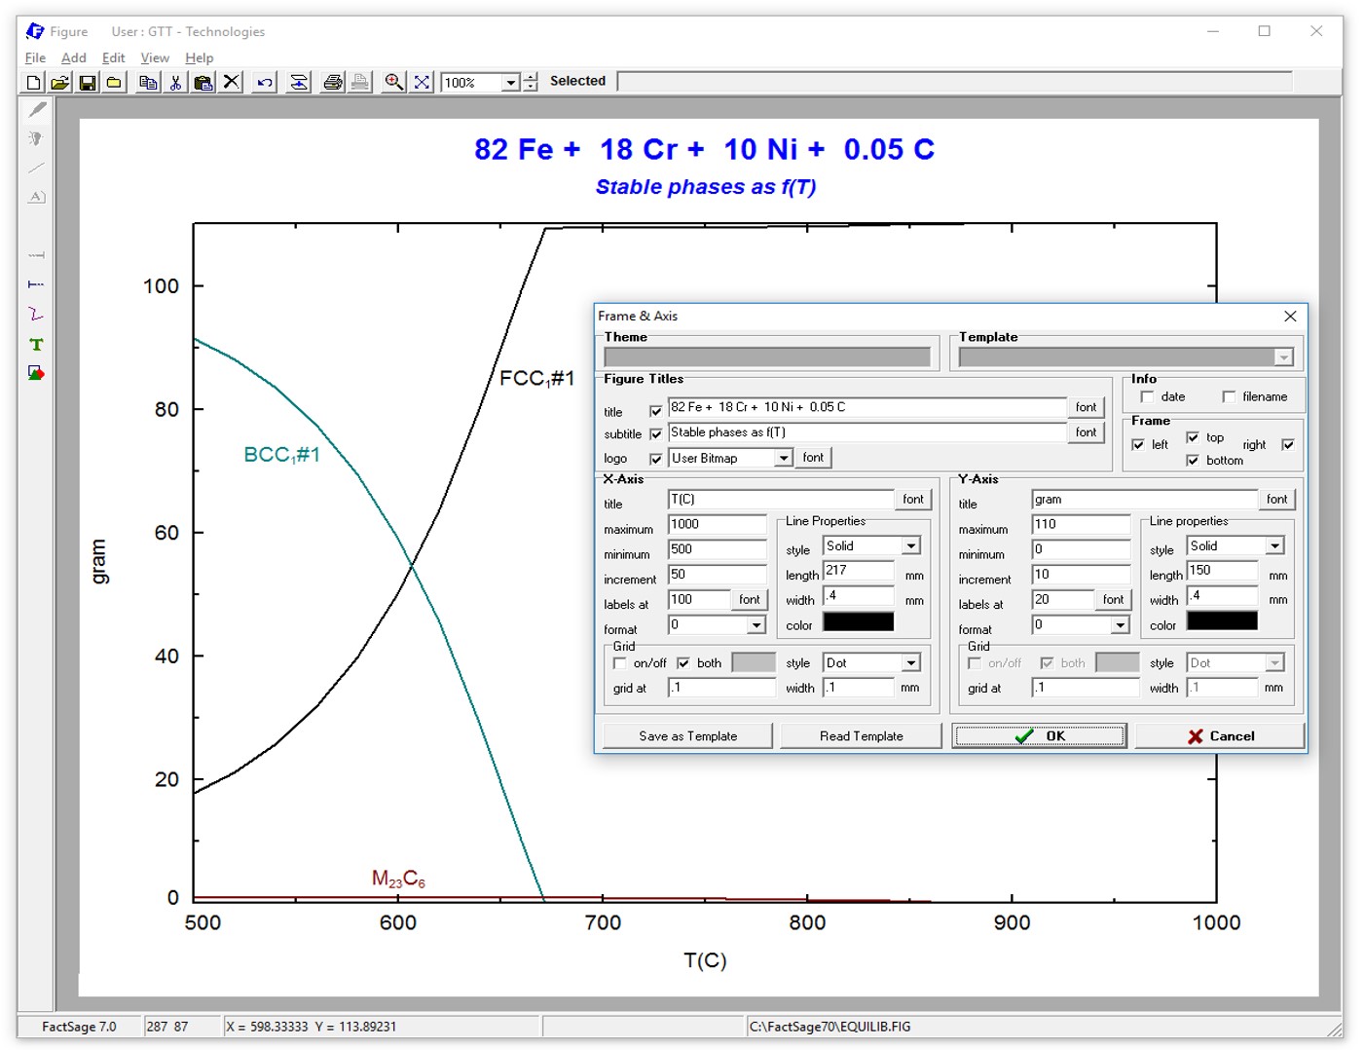Click the Print icon in toolbar
This screenshot has height=1050, width=1364.
(x=332, y=83)
